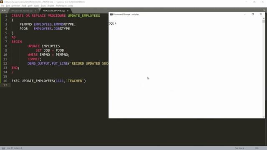267x150 pixels.
Task: Click the 1111 number on line 16
Action: point(60,81)
